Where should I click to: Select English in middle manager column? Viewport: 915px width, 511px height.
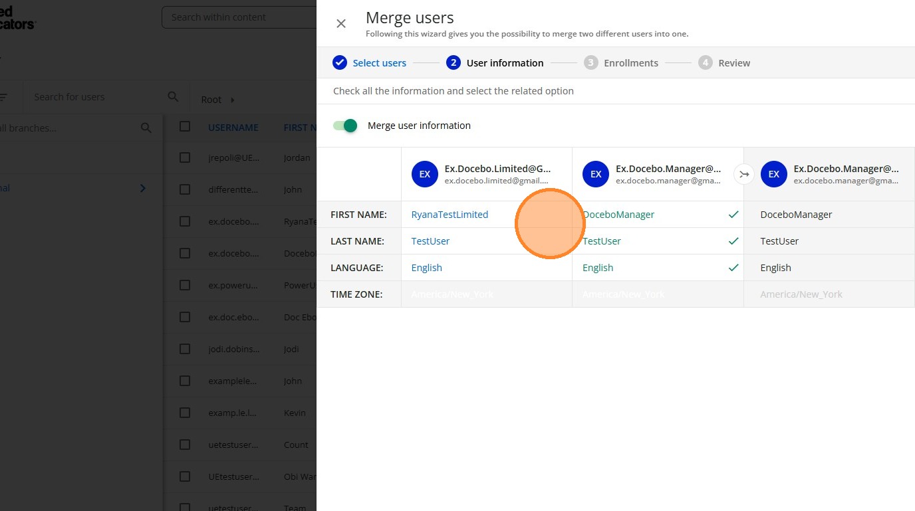pos(598,268)
